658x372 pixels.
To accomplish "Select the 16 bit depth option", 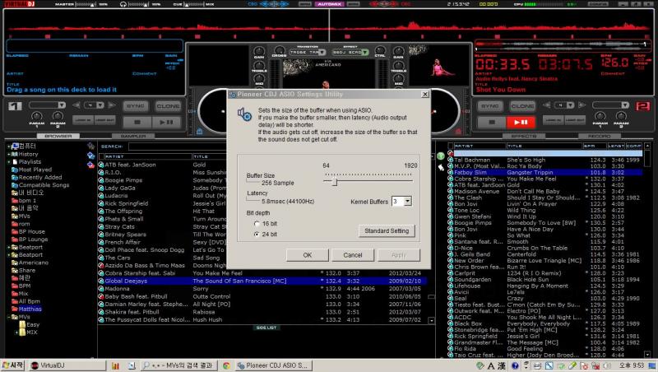I will click(255, 223).
